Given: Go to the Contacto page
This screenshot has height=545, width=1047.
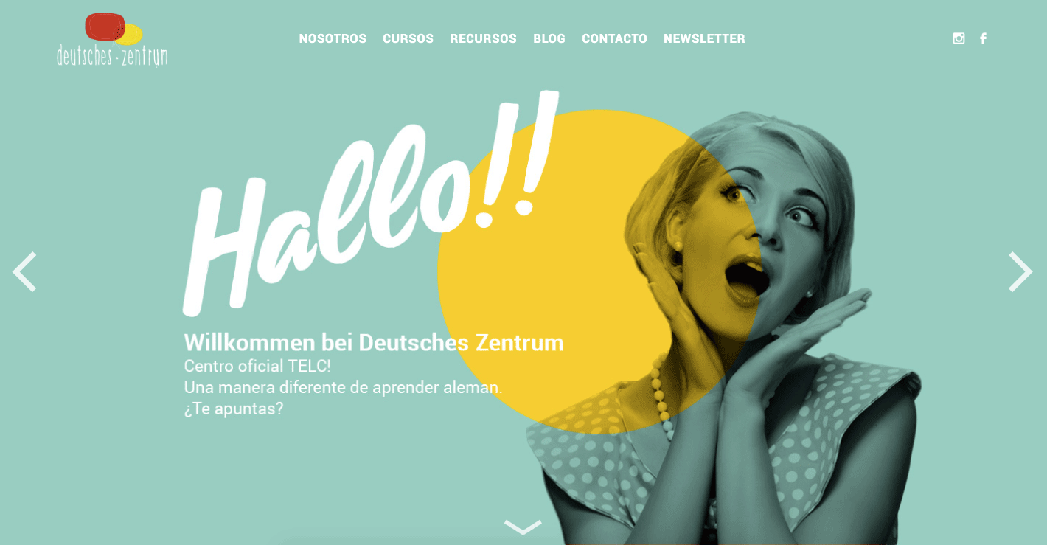Looking at the screenshot, I should click(614, 38).
